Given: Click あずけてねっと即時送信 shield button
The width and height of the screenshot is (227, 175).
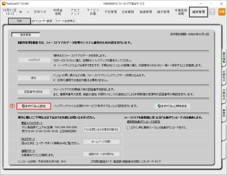Looking at the screenshot, I should (x=172, y=106).
